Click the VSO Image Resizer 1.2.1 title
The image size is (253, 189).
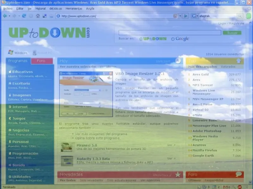pos(140,74)
